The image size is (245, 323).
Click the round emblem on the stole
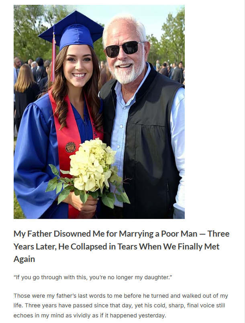pyautogui.click(x=70, y=147)
